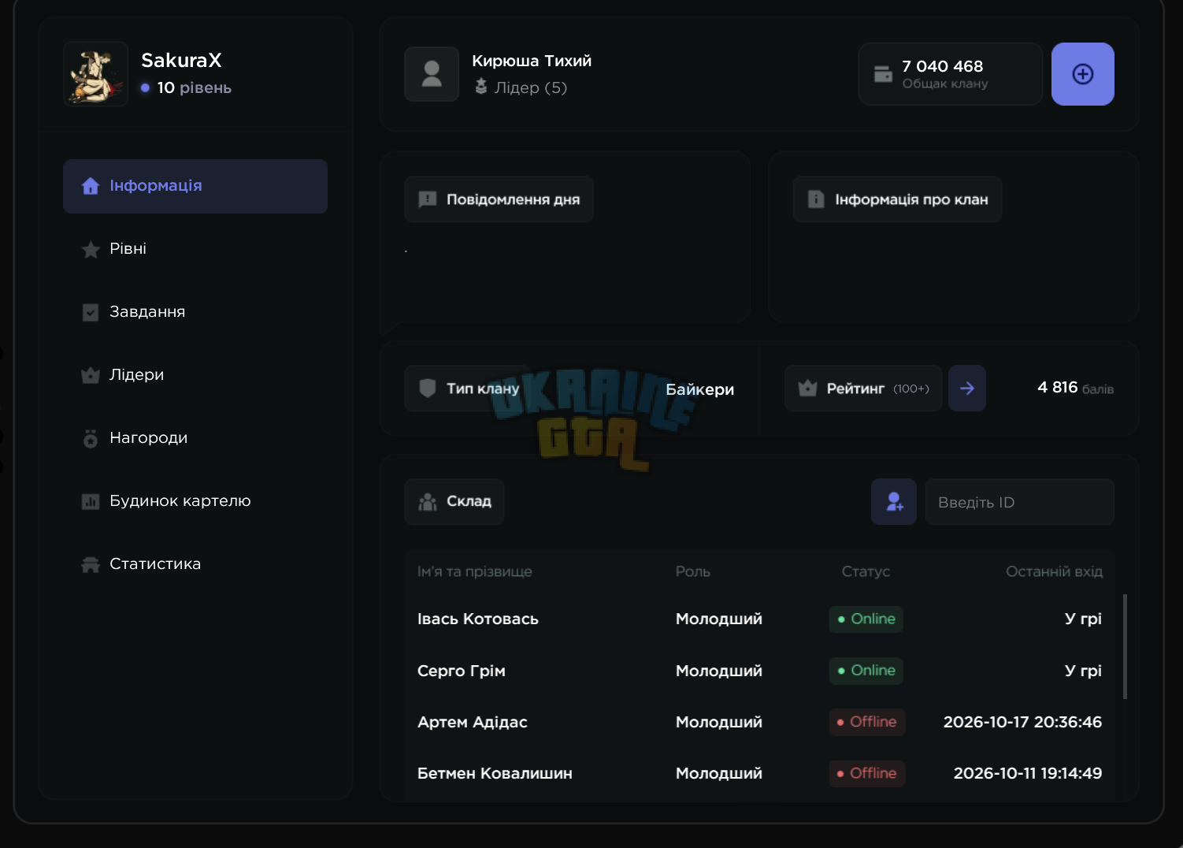Click the SakuraX clan avatar

pyautogui.click(x=95, y=74)
